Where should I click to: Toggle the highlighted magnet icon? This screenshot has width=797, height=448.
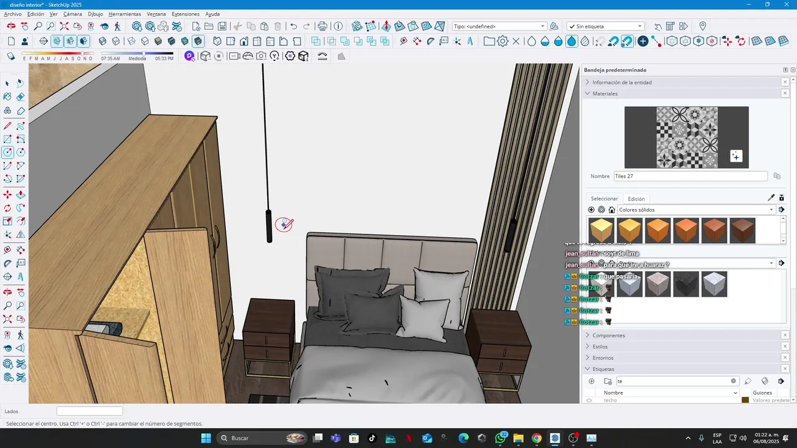(x=627, y=41)
